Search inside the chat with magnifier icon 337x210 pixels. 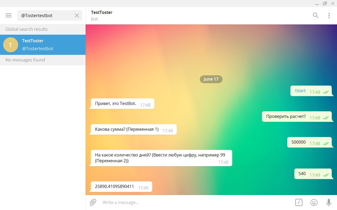tap(316, 15)
